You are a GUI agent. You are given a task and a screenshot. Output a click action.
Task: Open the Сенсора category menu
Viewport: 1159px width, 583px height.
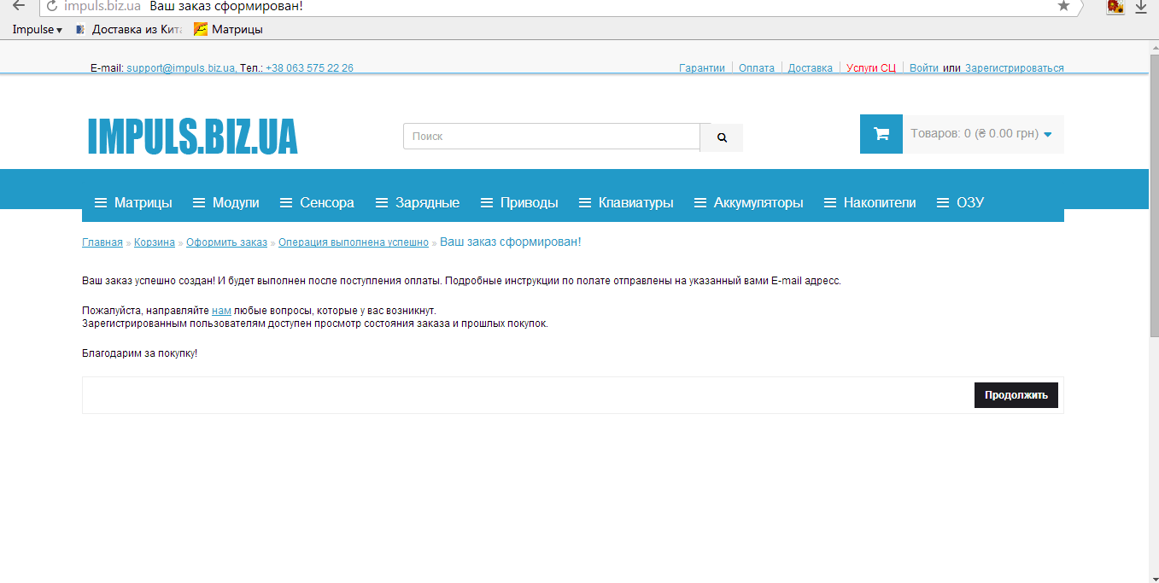(317, 203)
